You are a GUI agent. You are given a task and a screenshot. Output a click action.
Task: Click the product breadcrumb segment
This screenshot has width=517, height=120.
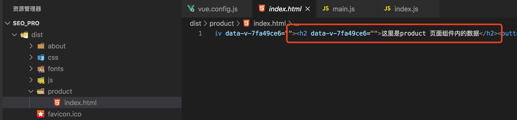pos(222,23)
